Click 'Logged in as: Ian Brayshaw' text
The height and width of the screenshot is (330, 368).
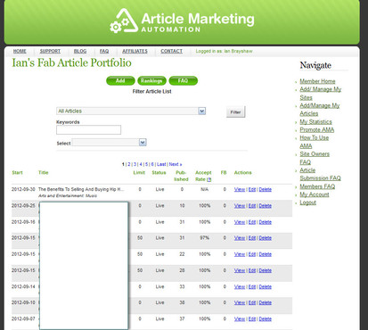(x=224, y=51)
